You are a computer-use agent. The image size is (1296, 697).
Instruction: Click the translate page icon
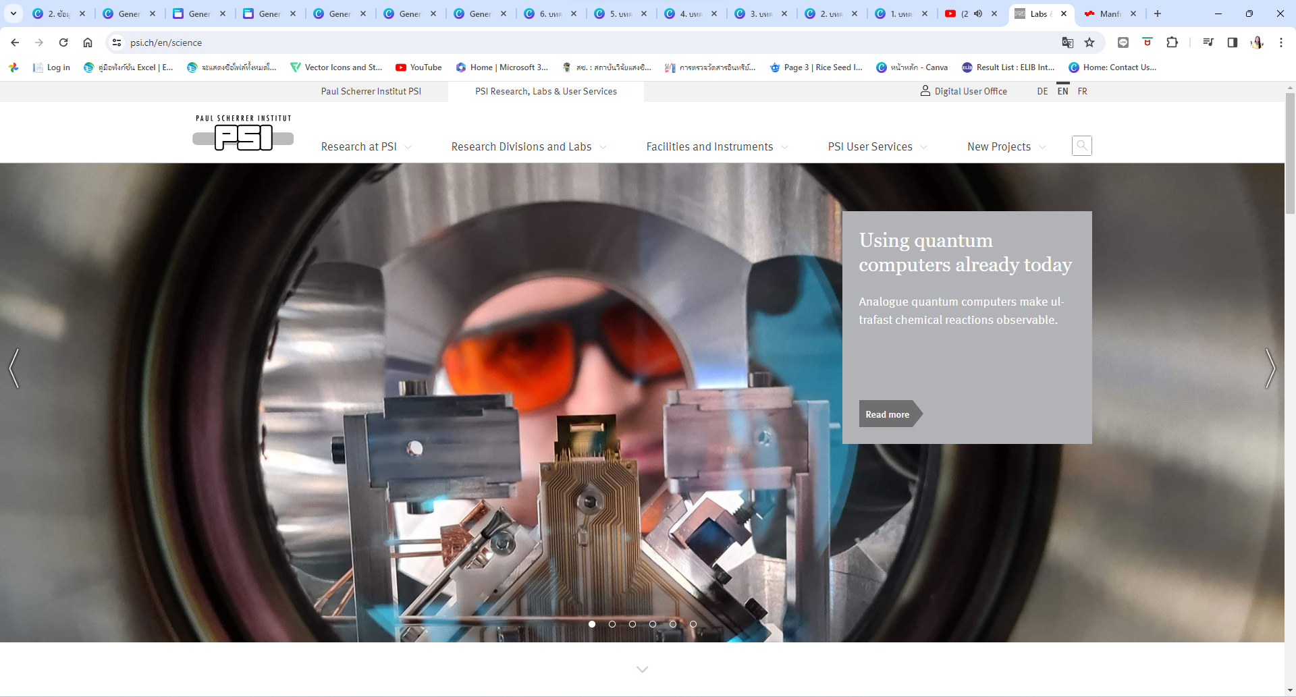coord(1067,43)
